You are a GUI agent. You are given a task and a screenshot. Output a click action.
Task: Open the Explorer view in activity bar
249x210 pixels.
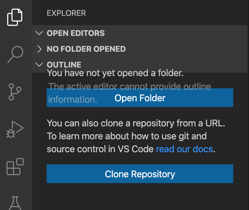(15, 17)
